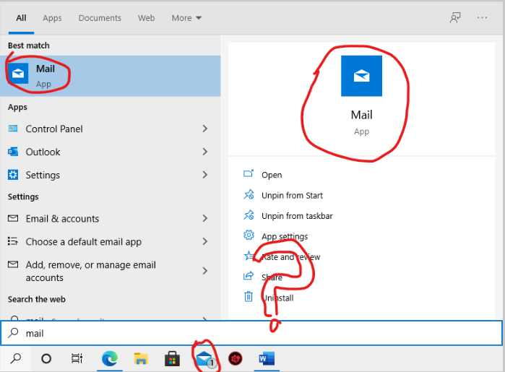Open the More filter dropdown
The width and height of the screenshot is (505, 372).
click(x=186, y=18)
